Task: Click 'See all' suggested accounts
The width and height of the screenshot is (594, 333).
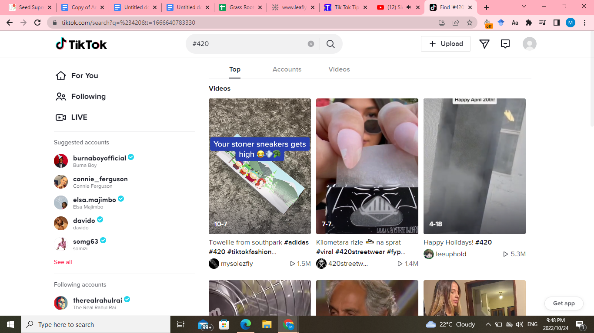Action: tap(63, 262)
